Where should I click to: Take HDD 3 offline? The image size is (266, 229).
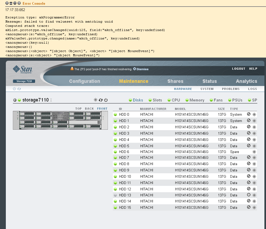click(x=249, y=133)
